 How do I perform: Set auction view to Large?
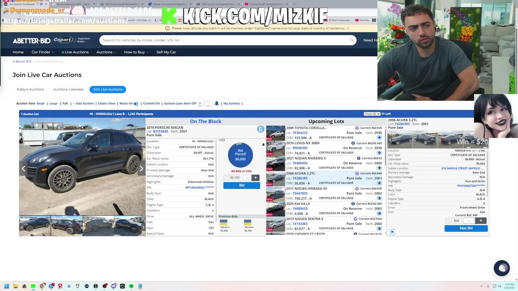[53, 103]
